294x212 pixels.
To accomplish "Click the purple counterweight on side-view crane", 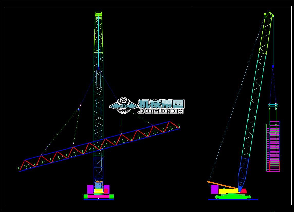I will point(215,189).
